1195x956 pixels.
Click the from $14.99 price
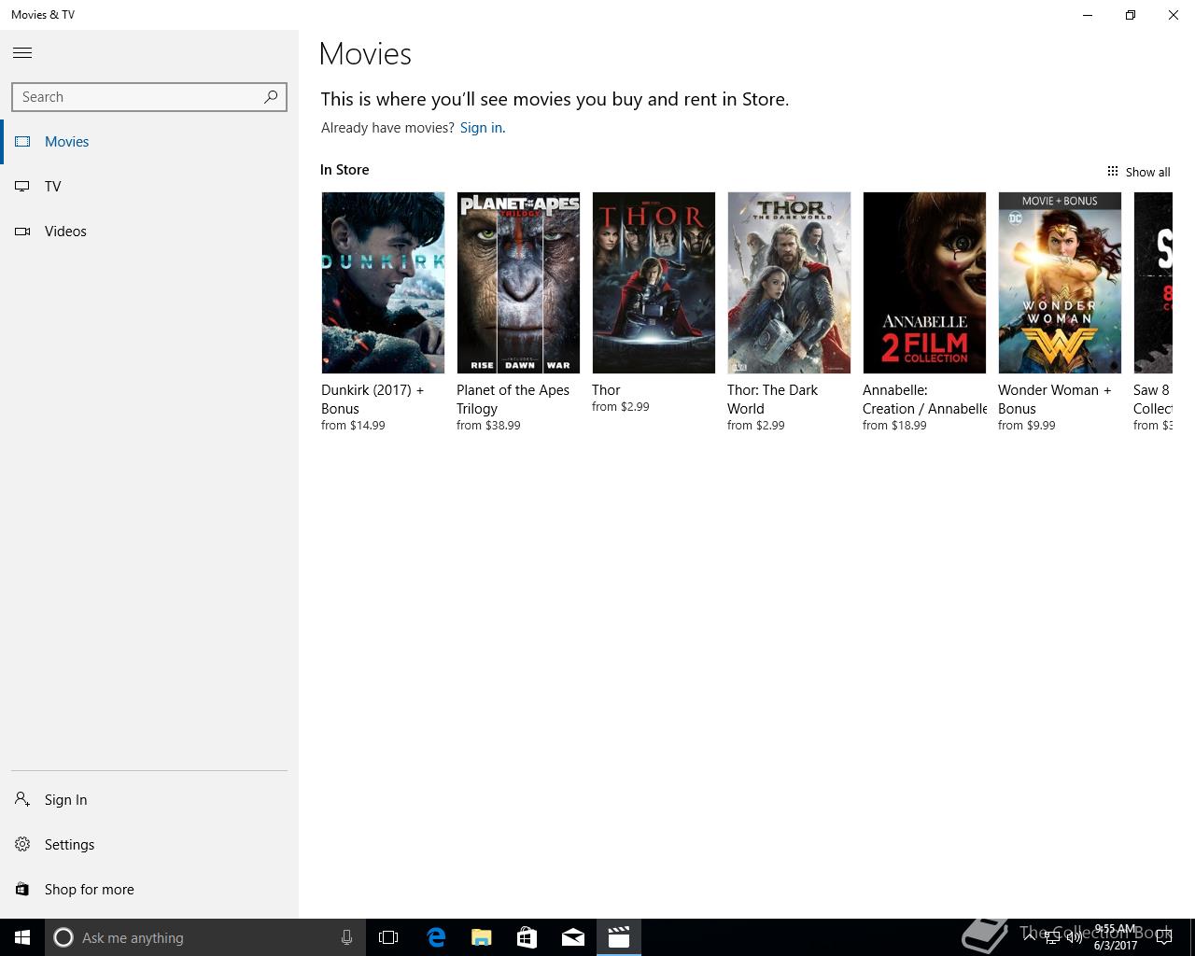[353, 426]
